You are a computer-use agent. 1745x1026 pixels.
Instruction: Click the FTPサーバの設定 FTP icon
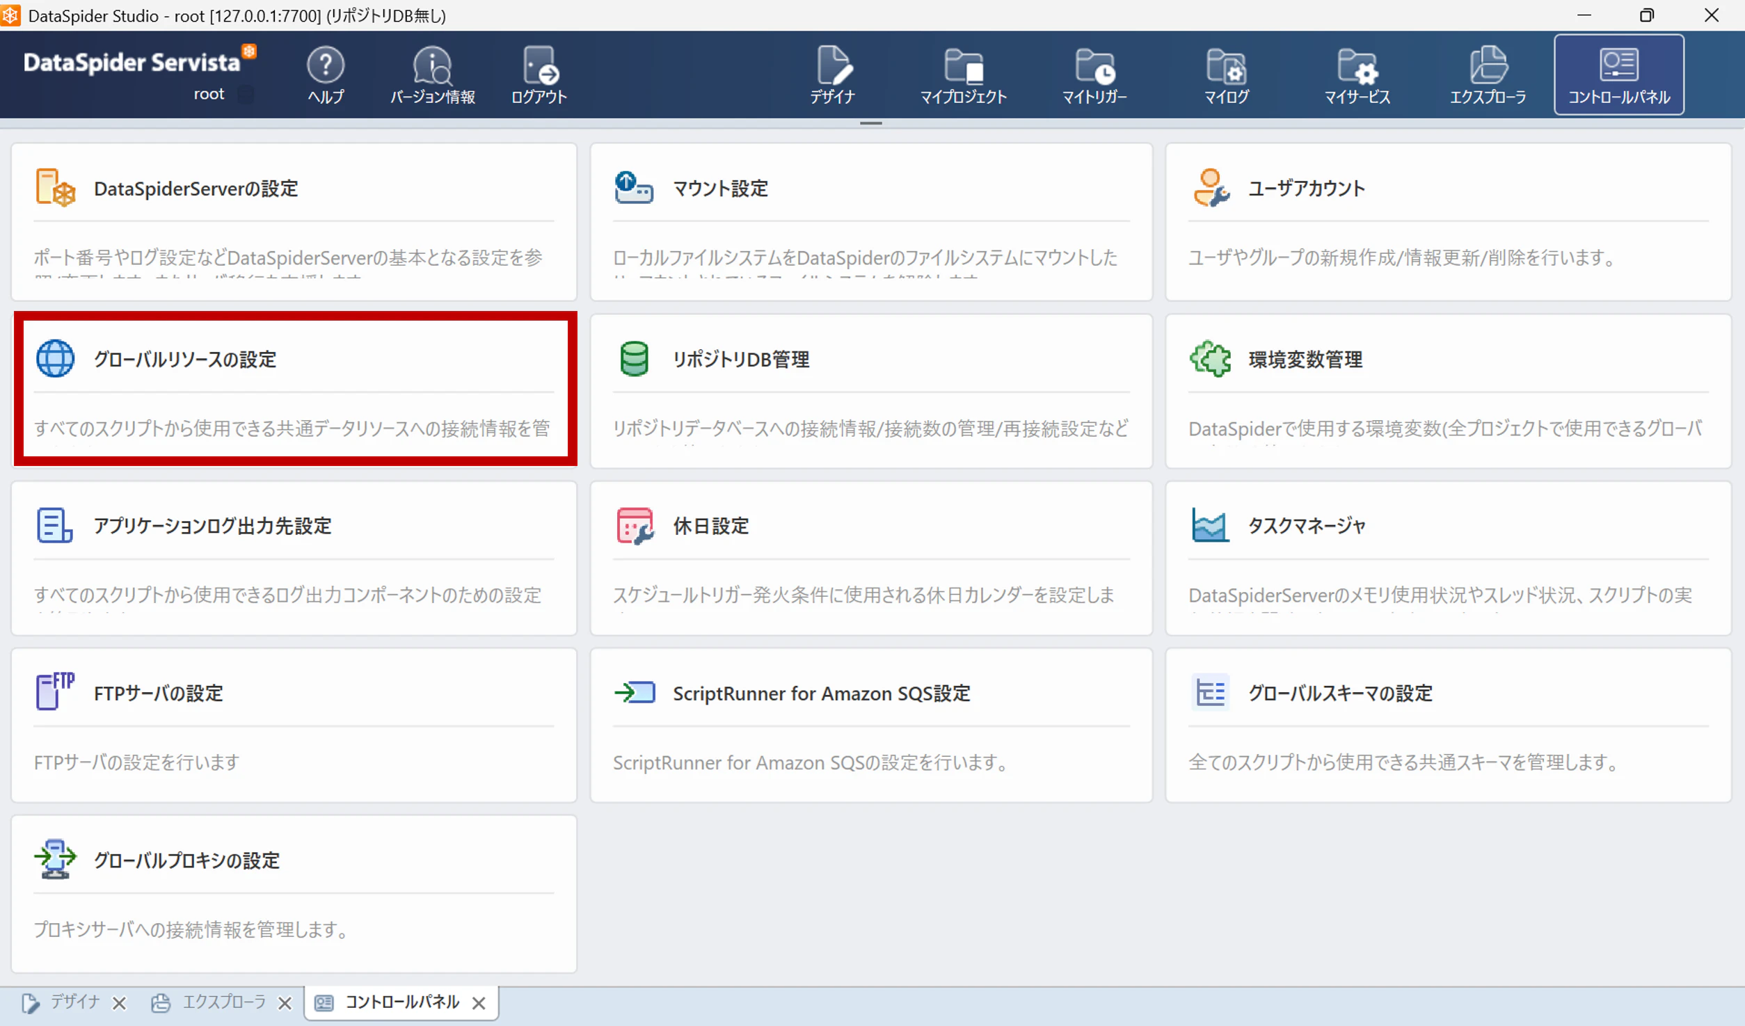pyautogui.click(x=55, y=691)
